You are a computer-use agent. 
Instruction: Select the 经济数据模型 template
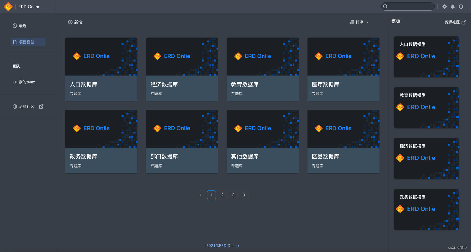(x=426, y=159)
